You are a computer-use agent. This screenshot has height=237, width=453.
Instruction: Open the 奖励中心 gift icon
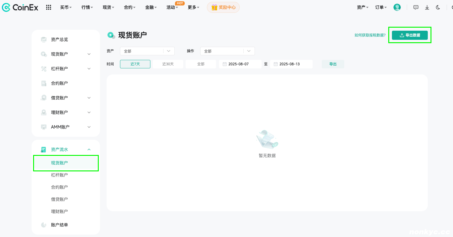coord(214,7)
